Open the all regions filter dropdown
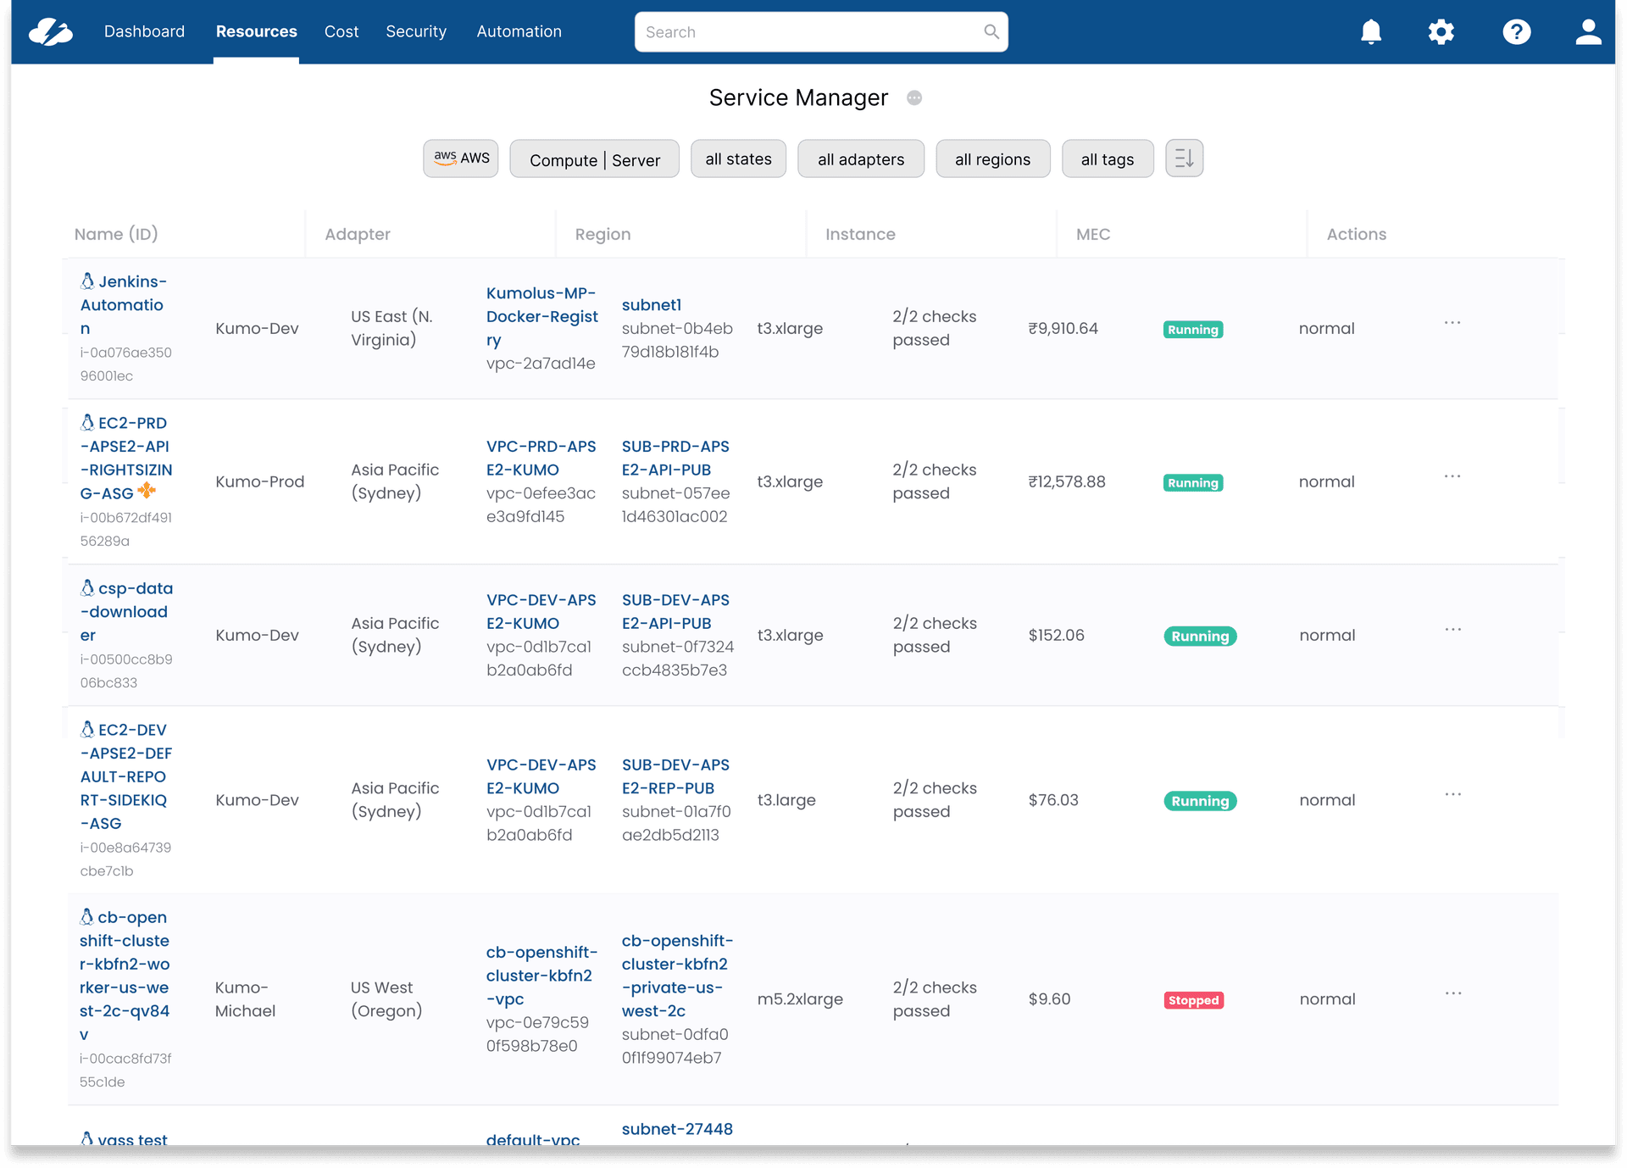 point(992,159)
